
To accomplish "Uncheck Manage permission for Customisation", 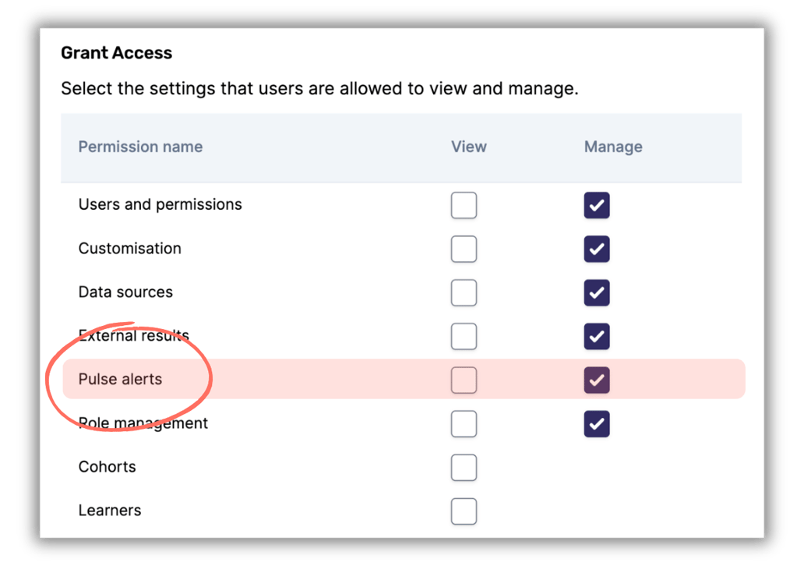I will [x=596, y=249].
